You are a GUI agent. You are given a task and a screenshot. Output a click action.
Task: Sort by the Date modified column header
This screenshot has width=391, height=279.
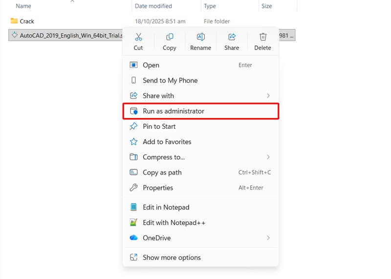point(153,6)
